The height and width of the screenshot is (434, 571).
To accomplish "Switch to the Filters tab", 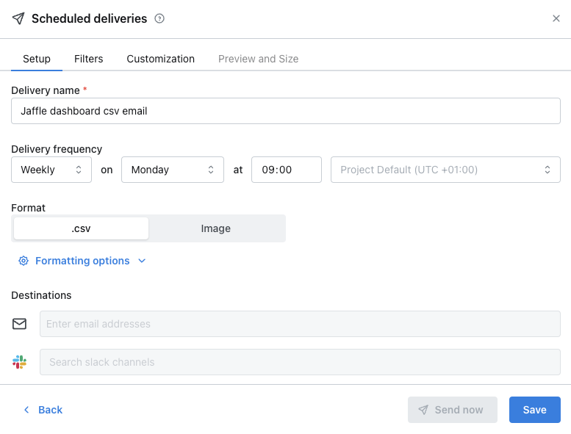I will (x=88, y=59).
